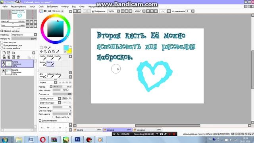This screenshot has width=254, height=143.
Task: Enable Фикс непр-ть layer checkbox
Action: [2, 43]
